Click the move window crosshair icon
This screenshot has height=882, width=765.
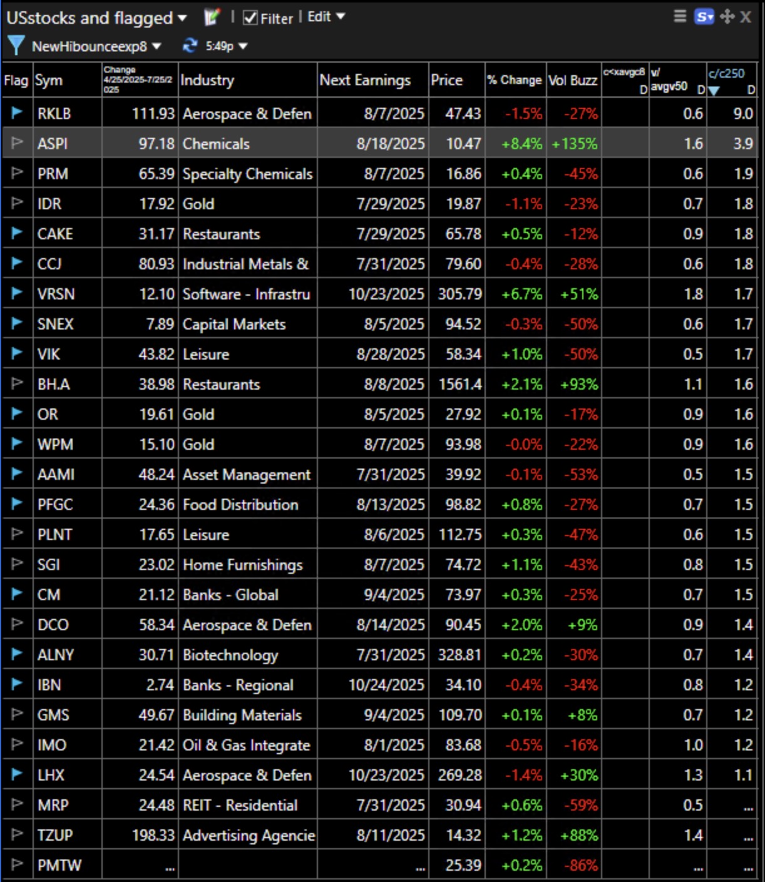[726, 17]
